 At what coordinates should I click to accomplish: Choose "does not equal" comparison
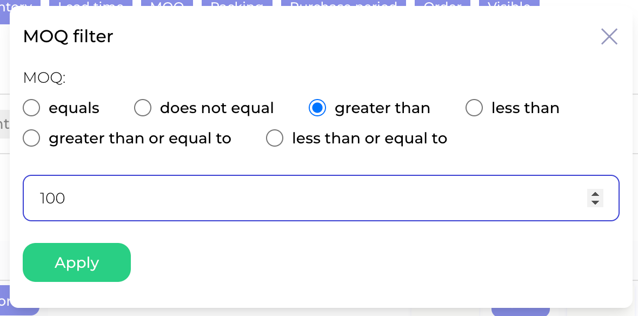point(143,108)
